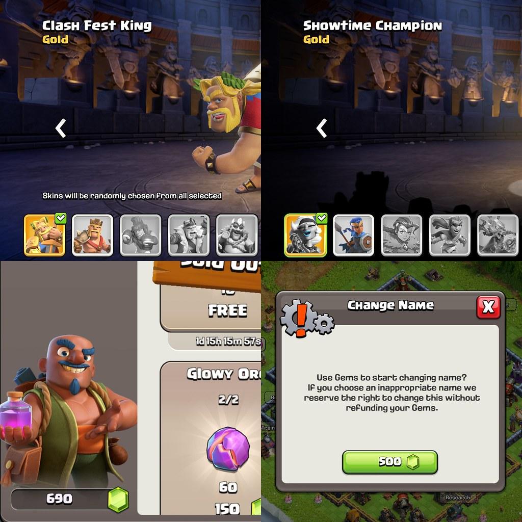Claim the FREE trader offer
Screen dimensions: 522x522
(228, 310)
